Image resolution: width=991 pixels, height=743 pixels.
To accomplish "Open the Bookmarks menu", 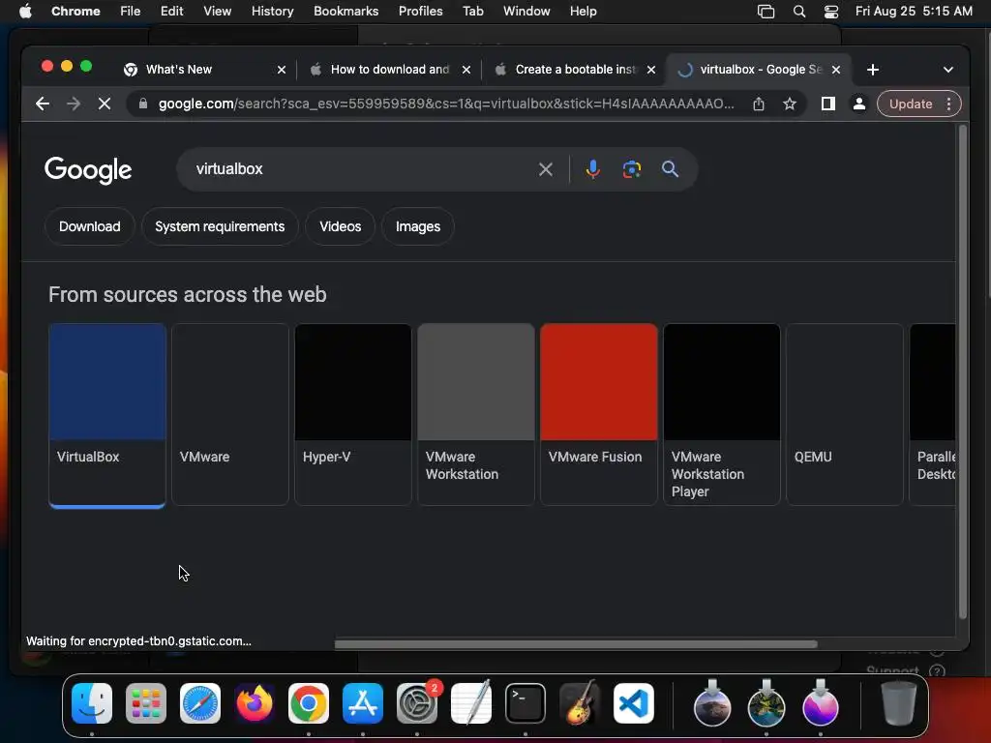I will [x=345, y=11].
